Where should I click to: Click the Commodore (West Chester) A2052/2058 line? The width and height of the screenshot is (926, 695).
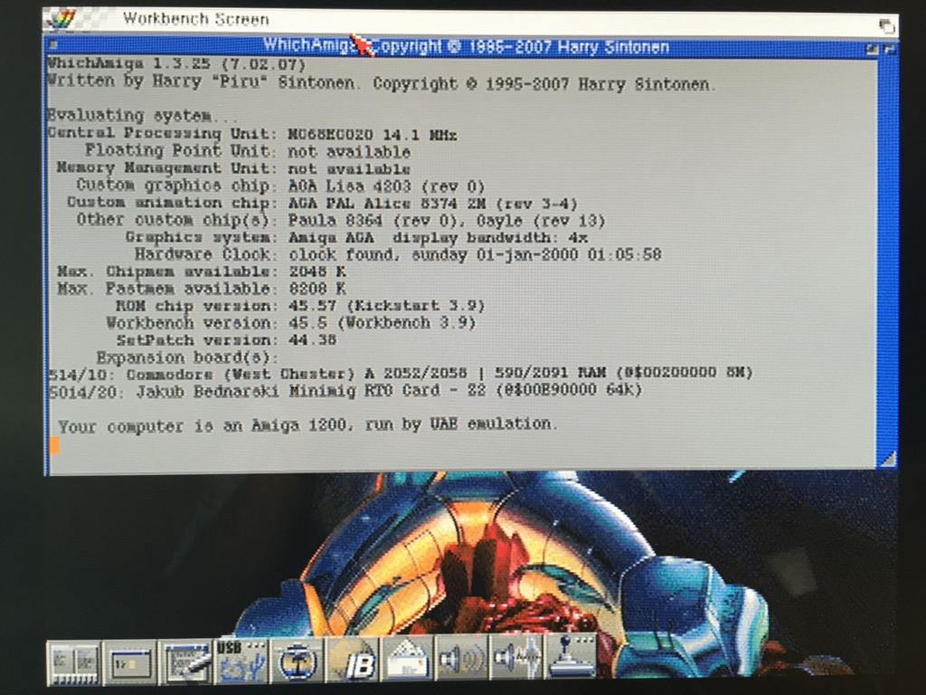pyautogui.click(x=401, y=374)
